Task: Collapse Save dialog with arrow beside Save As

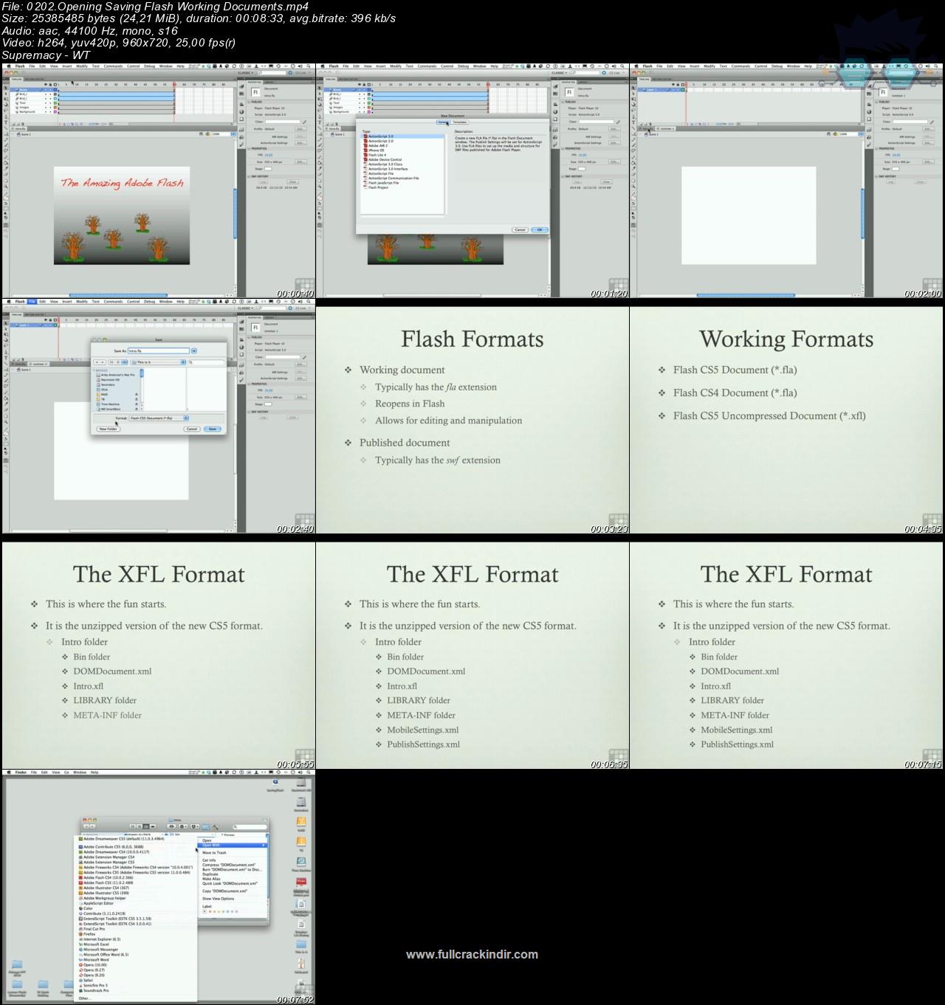Action: point(194,351)
